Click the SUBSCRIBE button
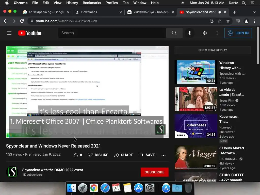 [x=155, y=172]
